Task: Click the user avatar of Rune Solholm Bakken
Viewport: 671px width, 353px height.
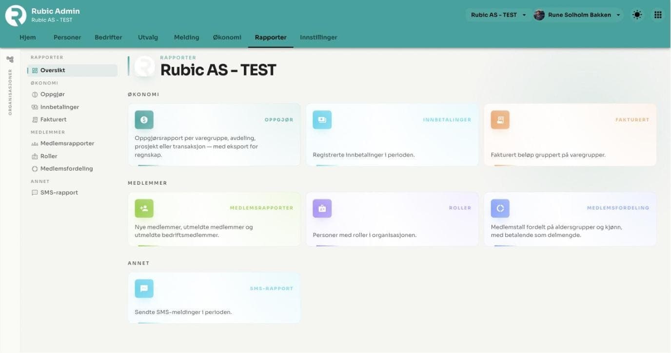Action: [539, 15]
